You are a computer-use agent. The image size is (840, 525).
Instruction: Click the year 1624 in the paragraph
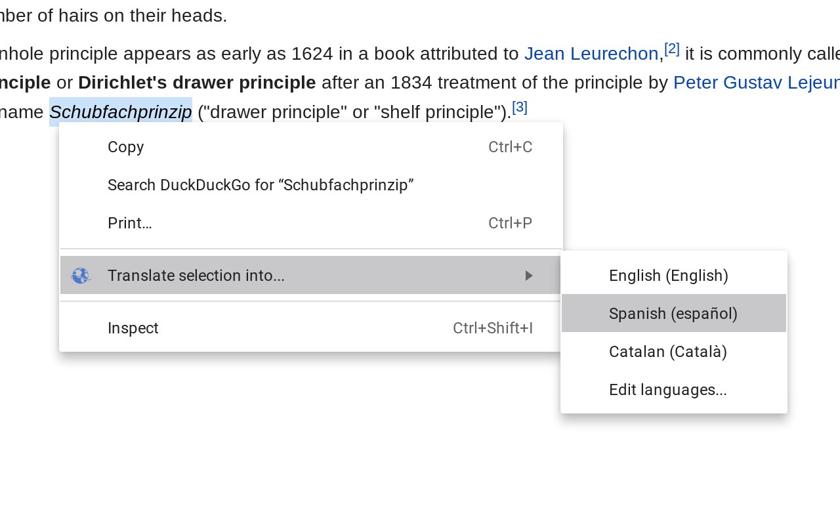pos(314,54)
